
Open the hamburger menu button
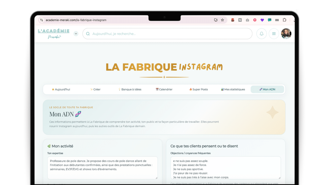coord(274,33)
